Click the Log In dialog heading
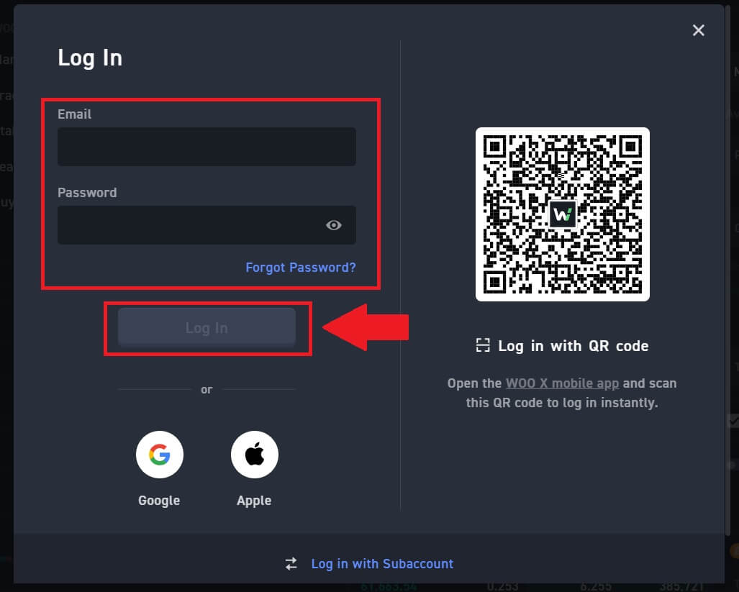Viewport: 739px width, 592px height. (x=90, y=58)
